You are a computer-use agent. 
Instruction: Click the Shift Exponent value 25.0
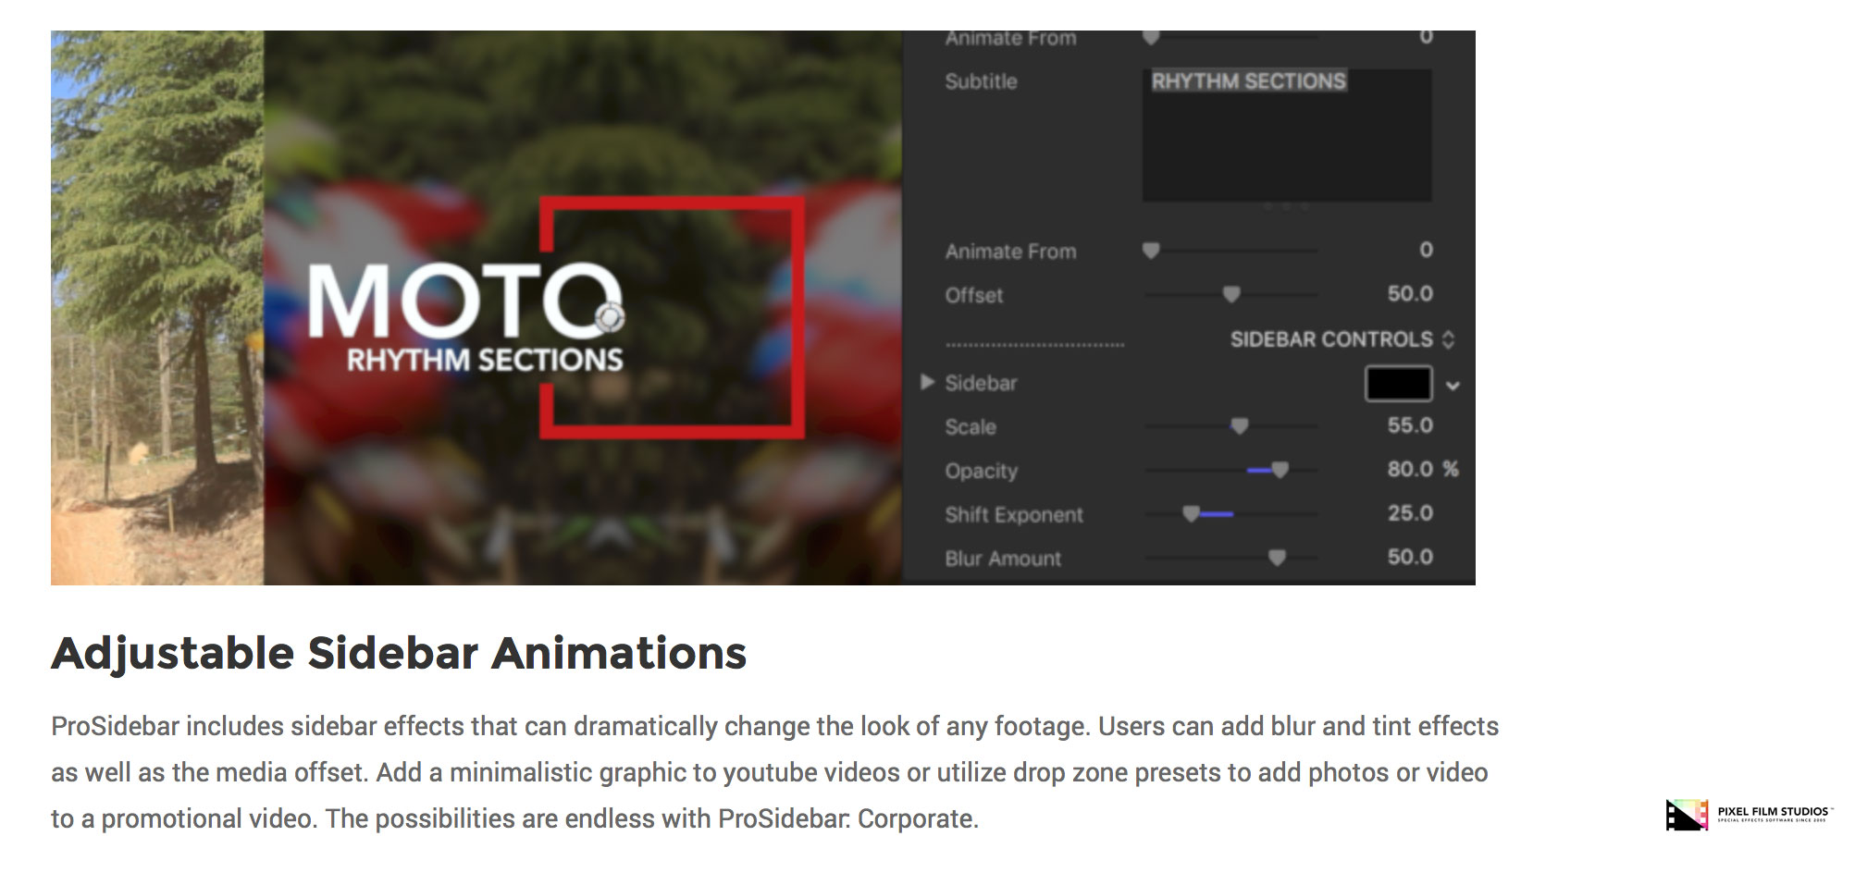[1410, 513]
